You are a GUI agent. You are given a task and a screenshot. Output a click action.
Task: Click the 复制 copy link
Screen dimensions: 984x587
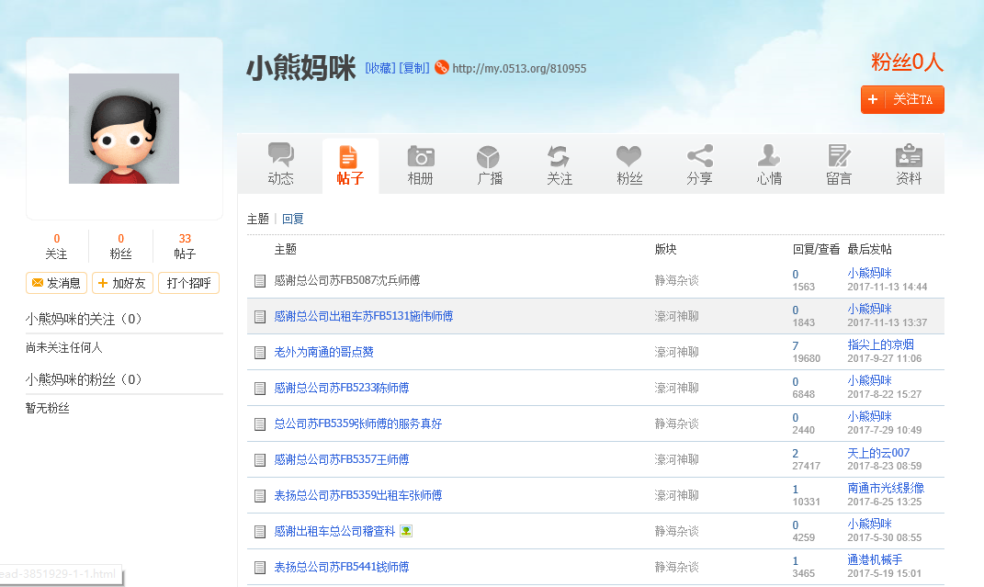tap(413, 68)
